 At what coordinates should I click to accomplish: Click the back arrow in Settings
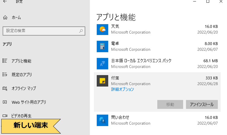pos(5,1)
